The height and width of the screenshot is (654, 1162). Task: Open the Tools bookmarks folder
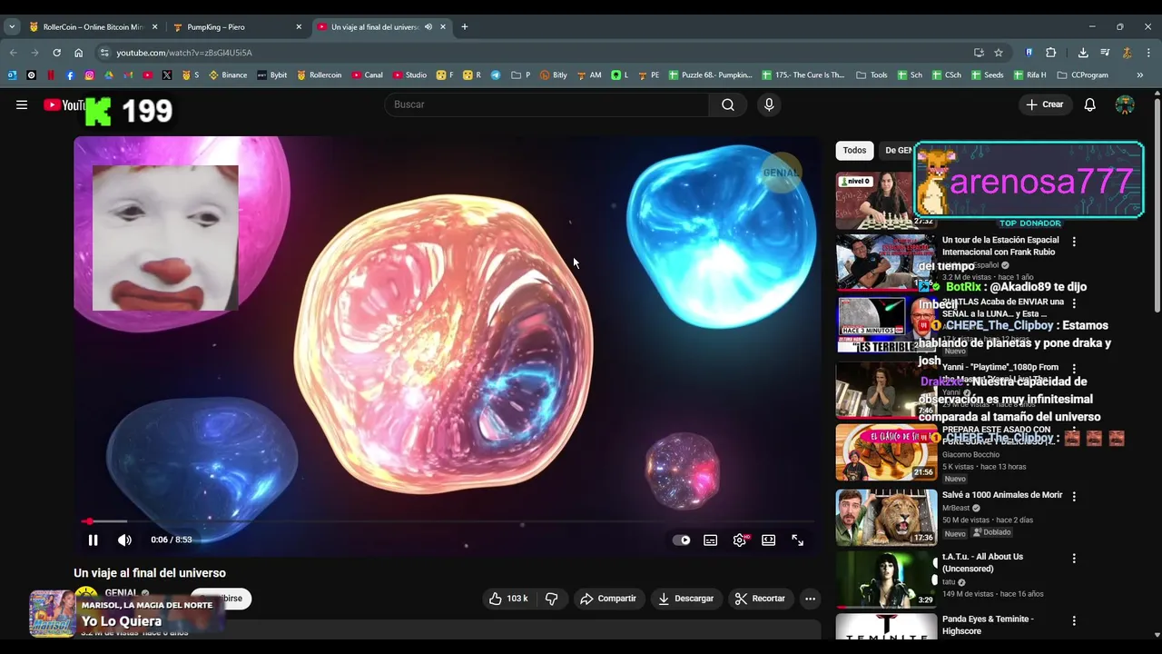coord(871,75)
